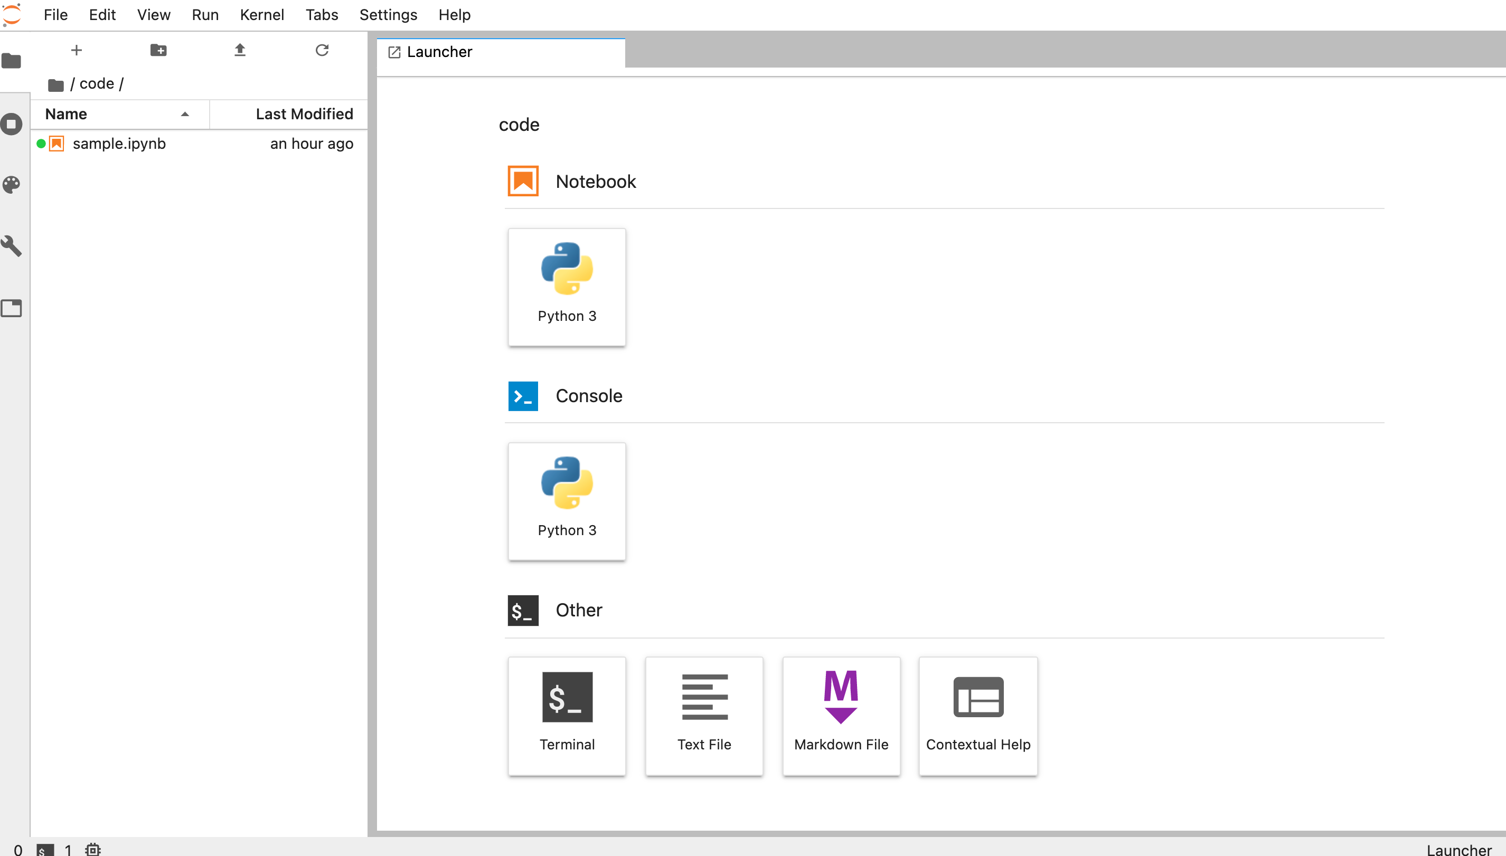Toggle the File Browser sidebar icon

pos(12,61)
